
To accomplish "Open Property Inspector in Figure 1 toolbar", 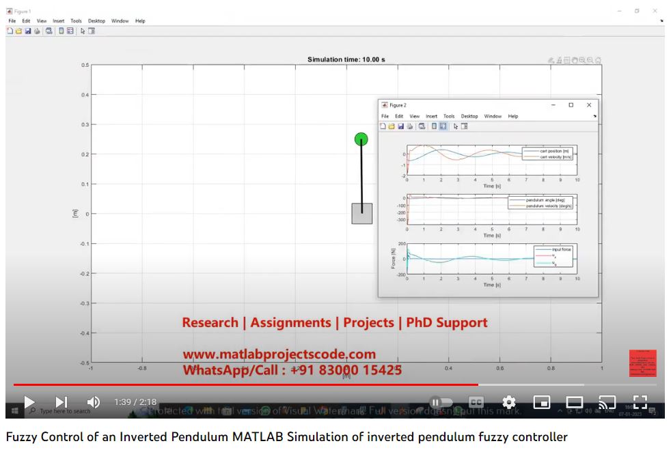I will pyautogui.click(x=92, y=31).
